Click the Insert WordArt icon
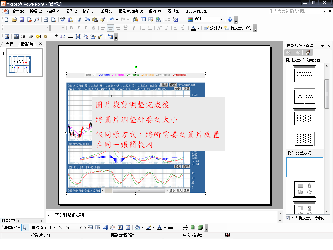333x250 pixels. pos(105,228)
